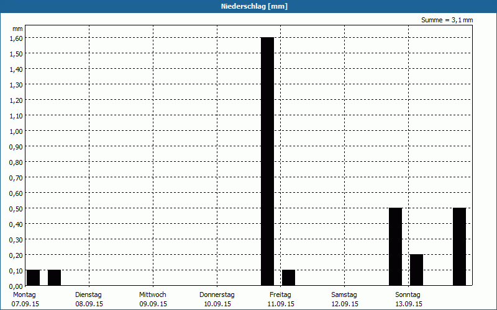
Task: Click the 1,60 y-axis value
Action: pos(16,38)
